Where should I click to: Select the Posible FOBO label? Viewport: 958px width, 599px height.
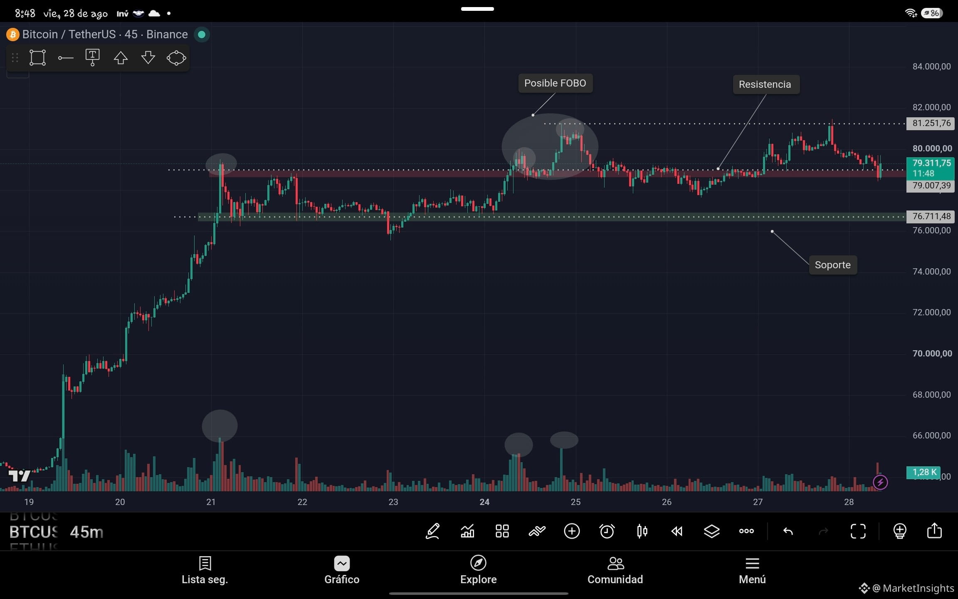coord(555,83)
